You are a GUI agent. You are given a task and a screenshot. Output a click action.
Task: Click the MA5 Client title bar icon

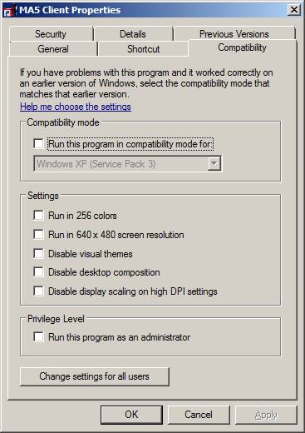(x=9, y=11)
